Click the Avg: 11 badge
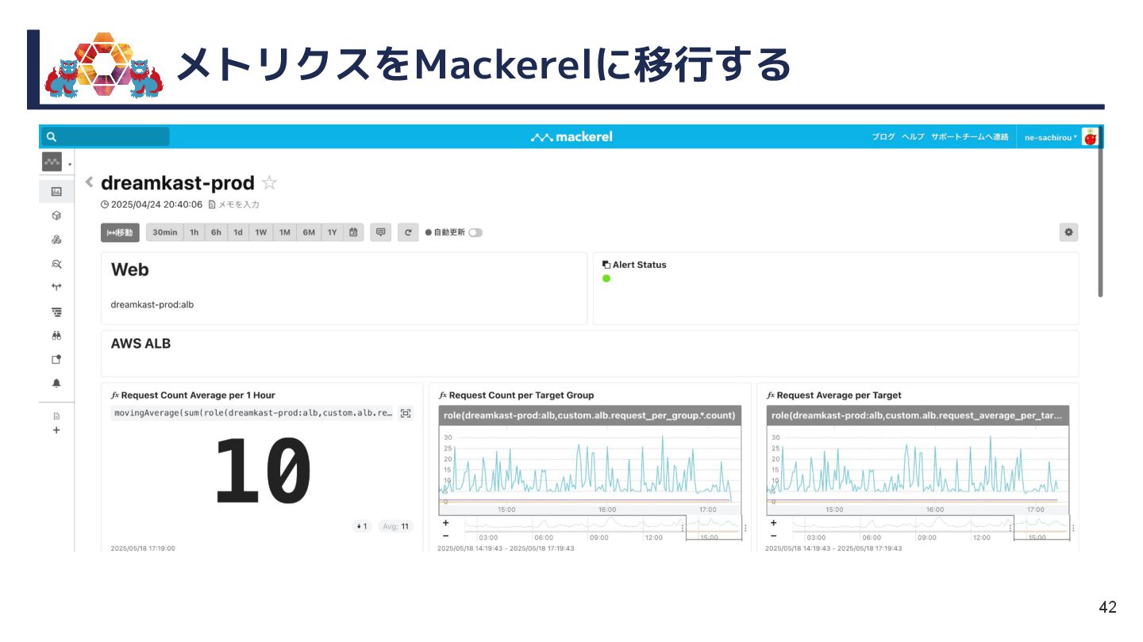 [395, 526]
